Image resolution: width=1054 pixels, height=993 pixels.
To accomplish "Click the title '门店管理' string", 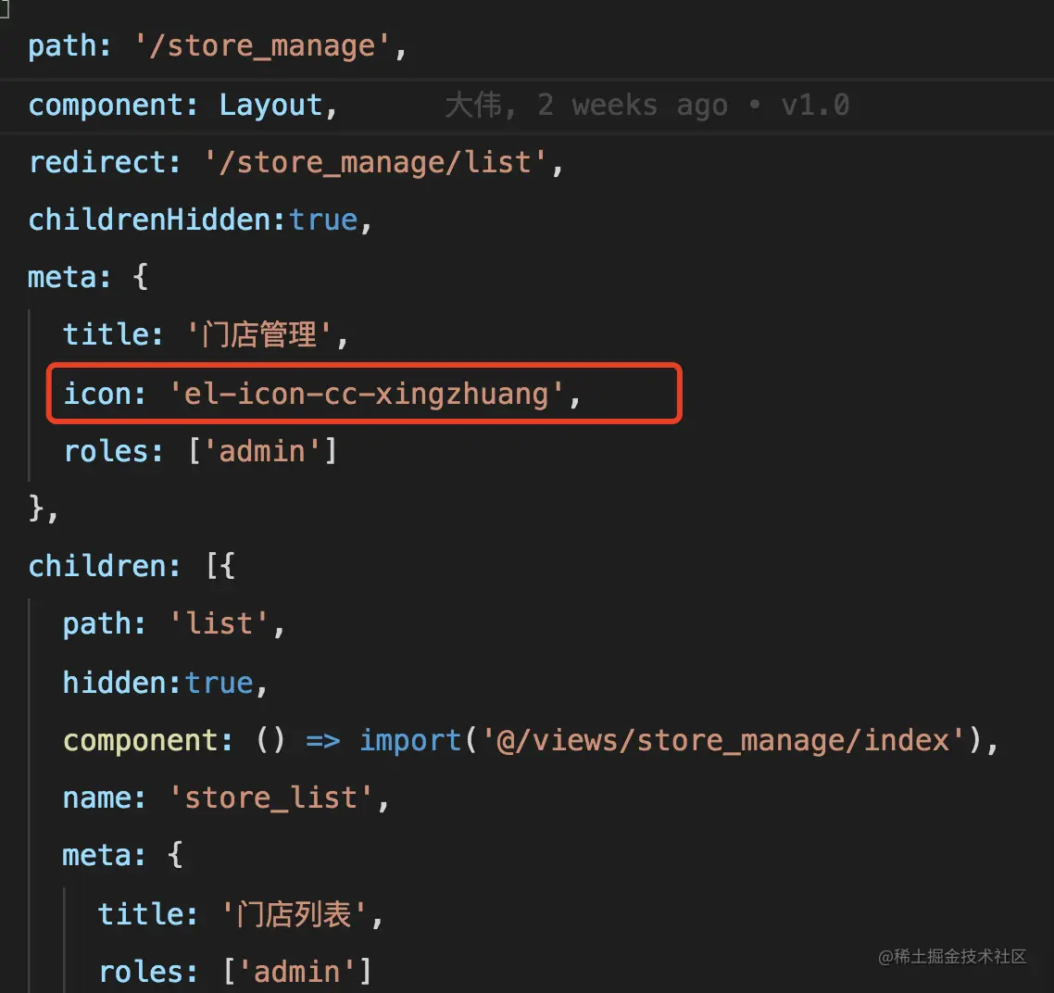I will [x=259, y=334].
